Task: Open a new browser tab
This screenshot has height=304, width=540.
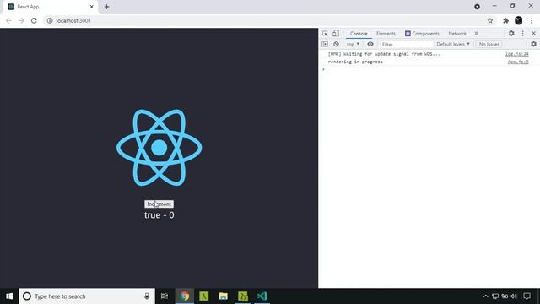Action: (106, 7)
